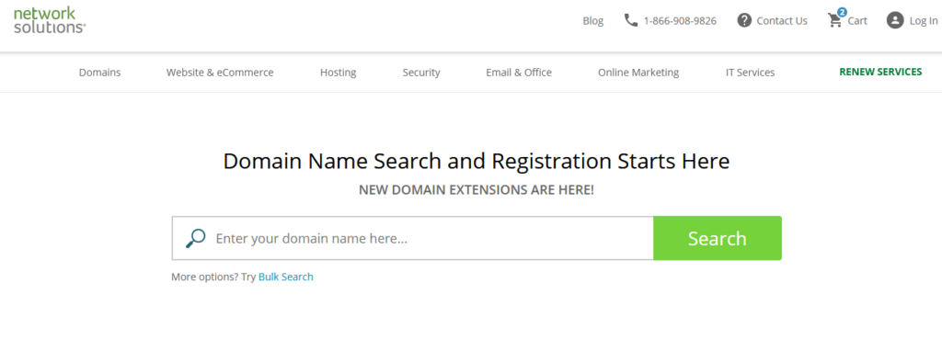
Task: Focus the domain name input field
Action: pyautogui.click(x=413, y=238)
